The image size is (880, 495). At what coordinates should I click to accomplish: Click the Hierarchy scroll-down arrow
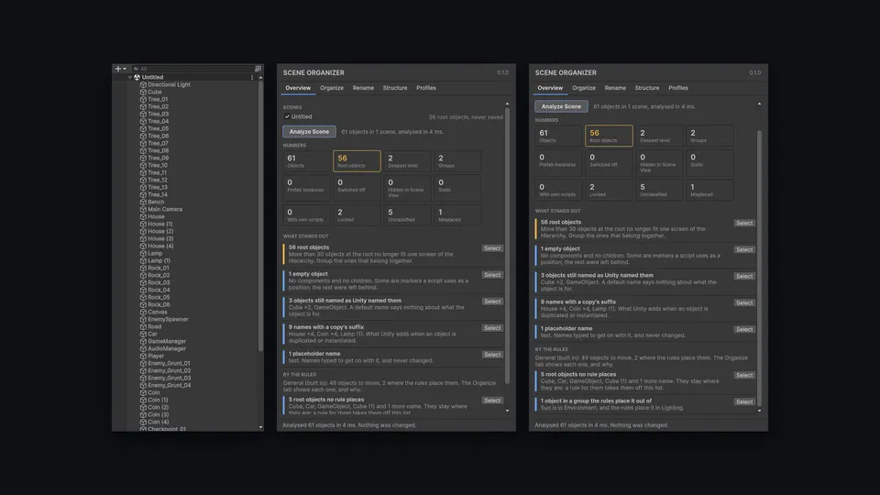[x=260, y=427]
